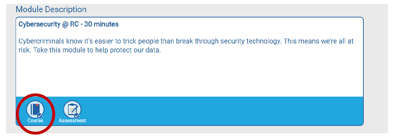394x138 pixels.
Task: Click the Module Description heading
Action: pyautogui.click(x=51, y=9)
